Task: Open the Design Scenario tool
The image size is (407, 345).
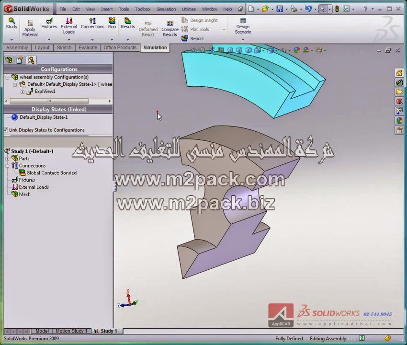Action: tap(243, 26)
